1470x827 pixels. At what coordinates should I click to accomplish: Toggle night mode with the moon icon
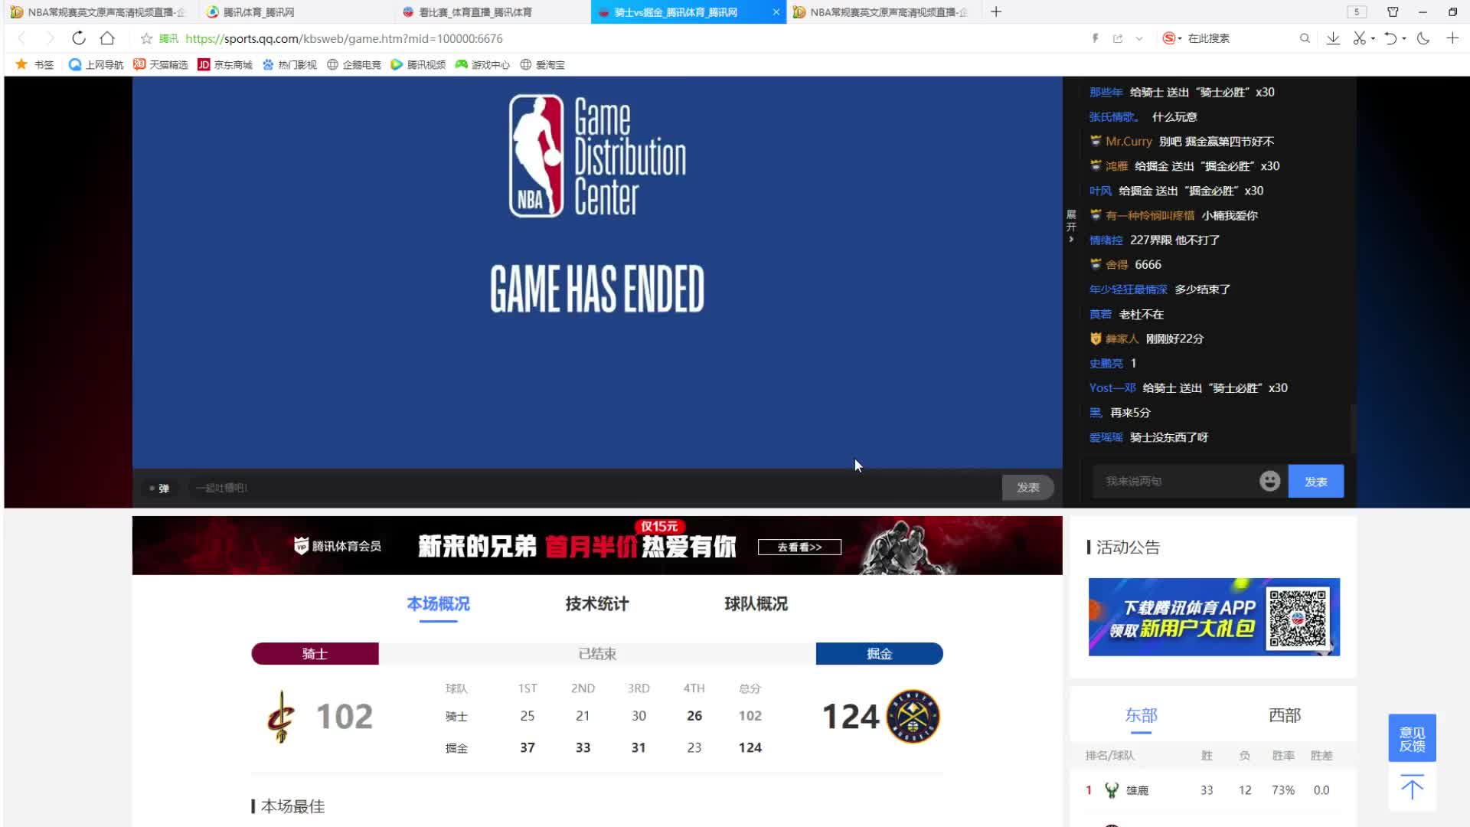[1423, 38]
